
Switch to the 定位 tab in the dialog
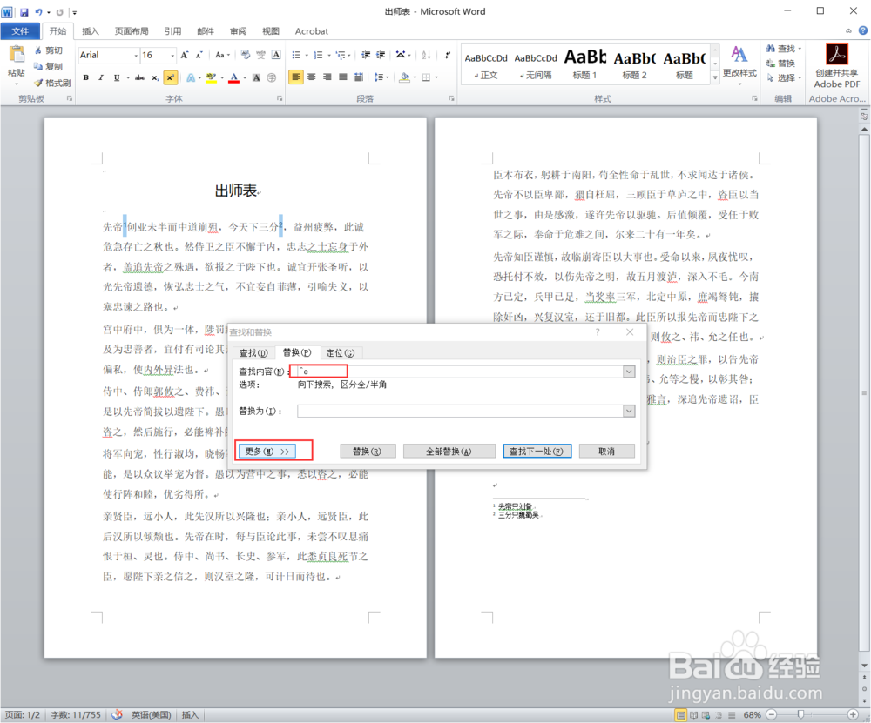point(340,352)
